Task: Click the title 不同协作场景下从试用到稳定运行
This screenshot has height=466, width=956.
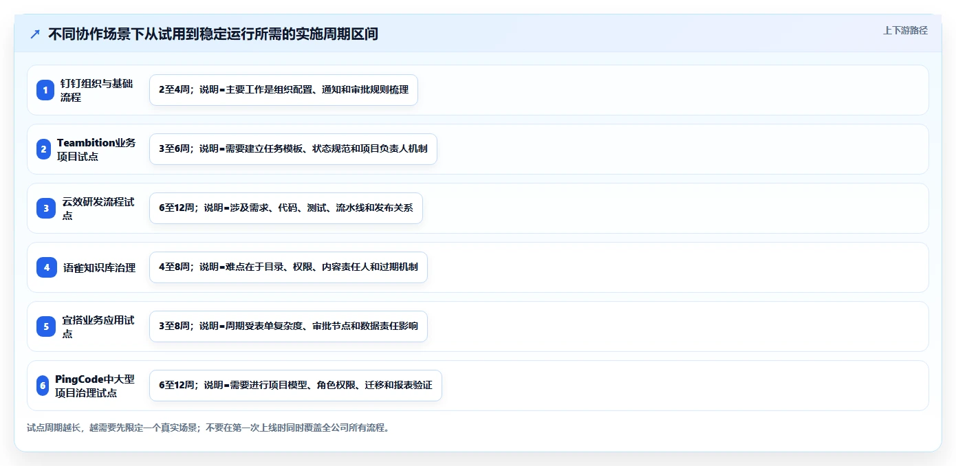Action: (213, 34)
